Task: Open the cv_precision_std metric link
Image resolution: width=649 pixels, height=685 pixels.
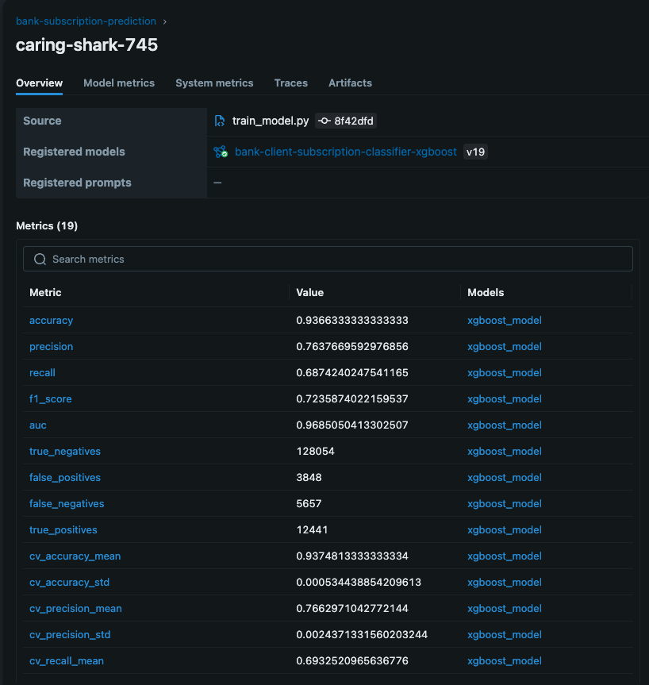Action: [x=70, y=635]
